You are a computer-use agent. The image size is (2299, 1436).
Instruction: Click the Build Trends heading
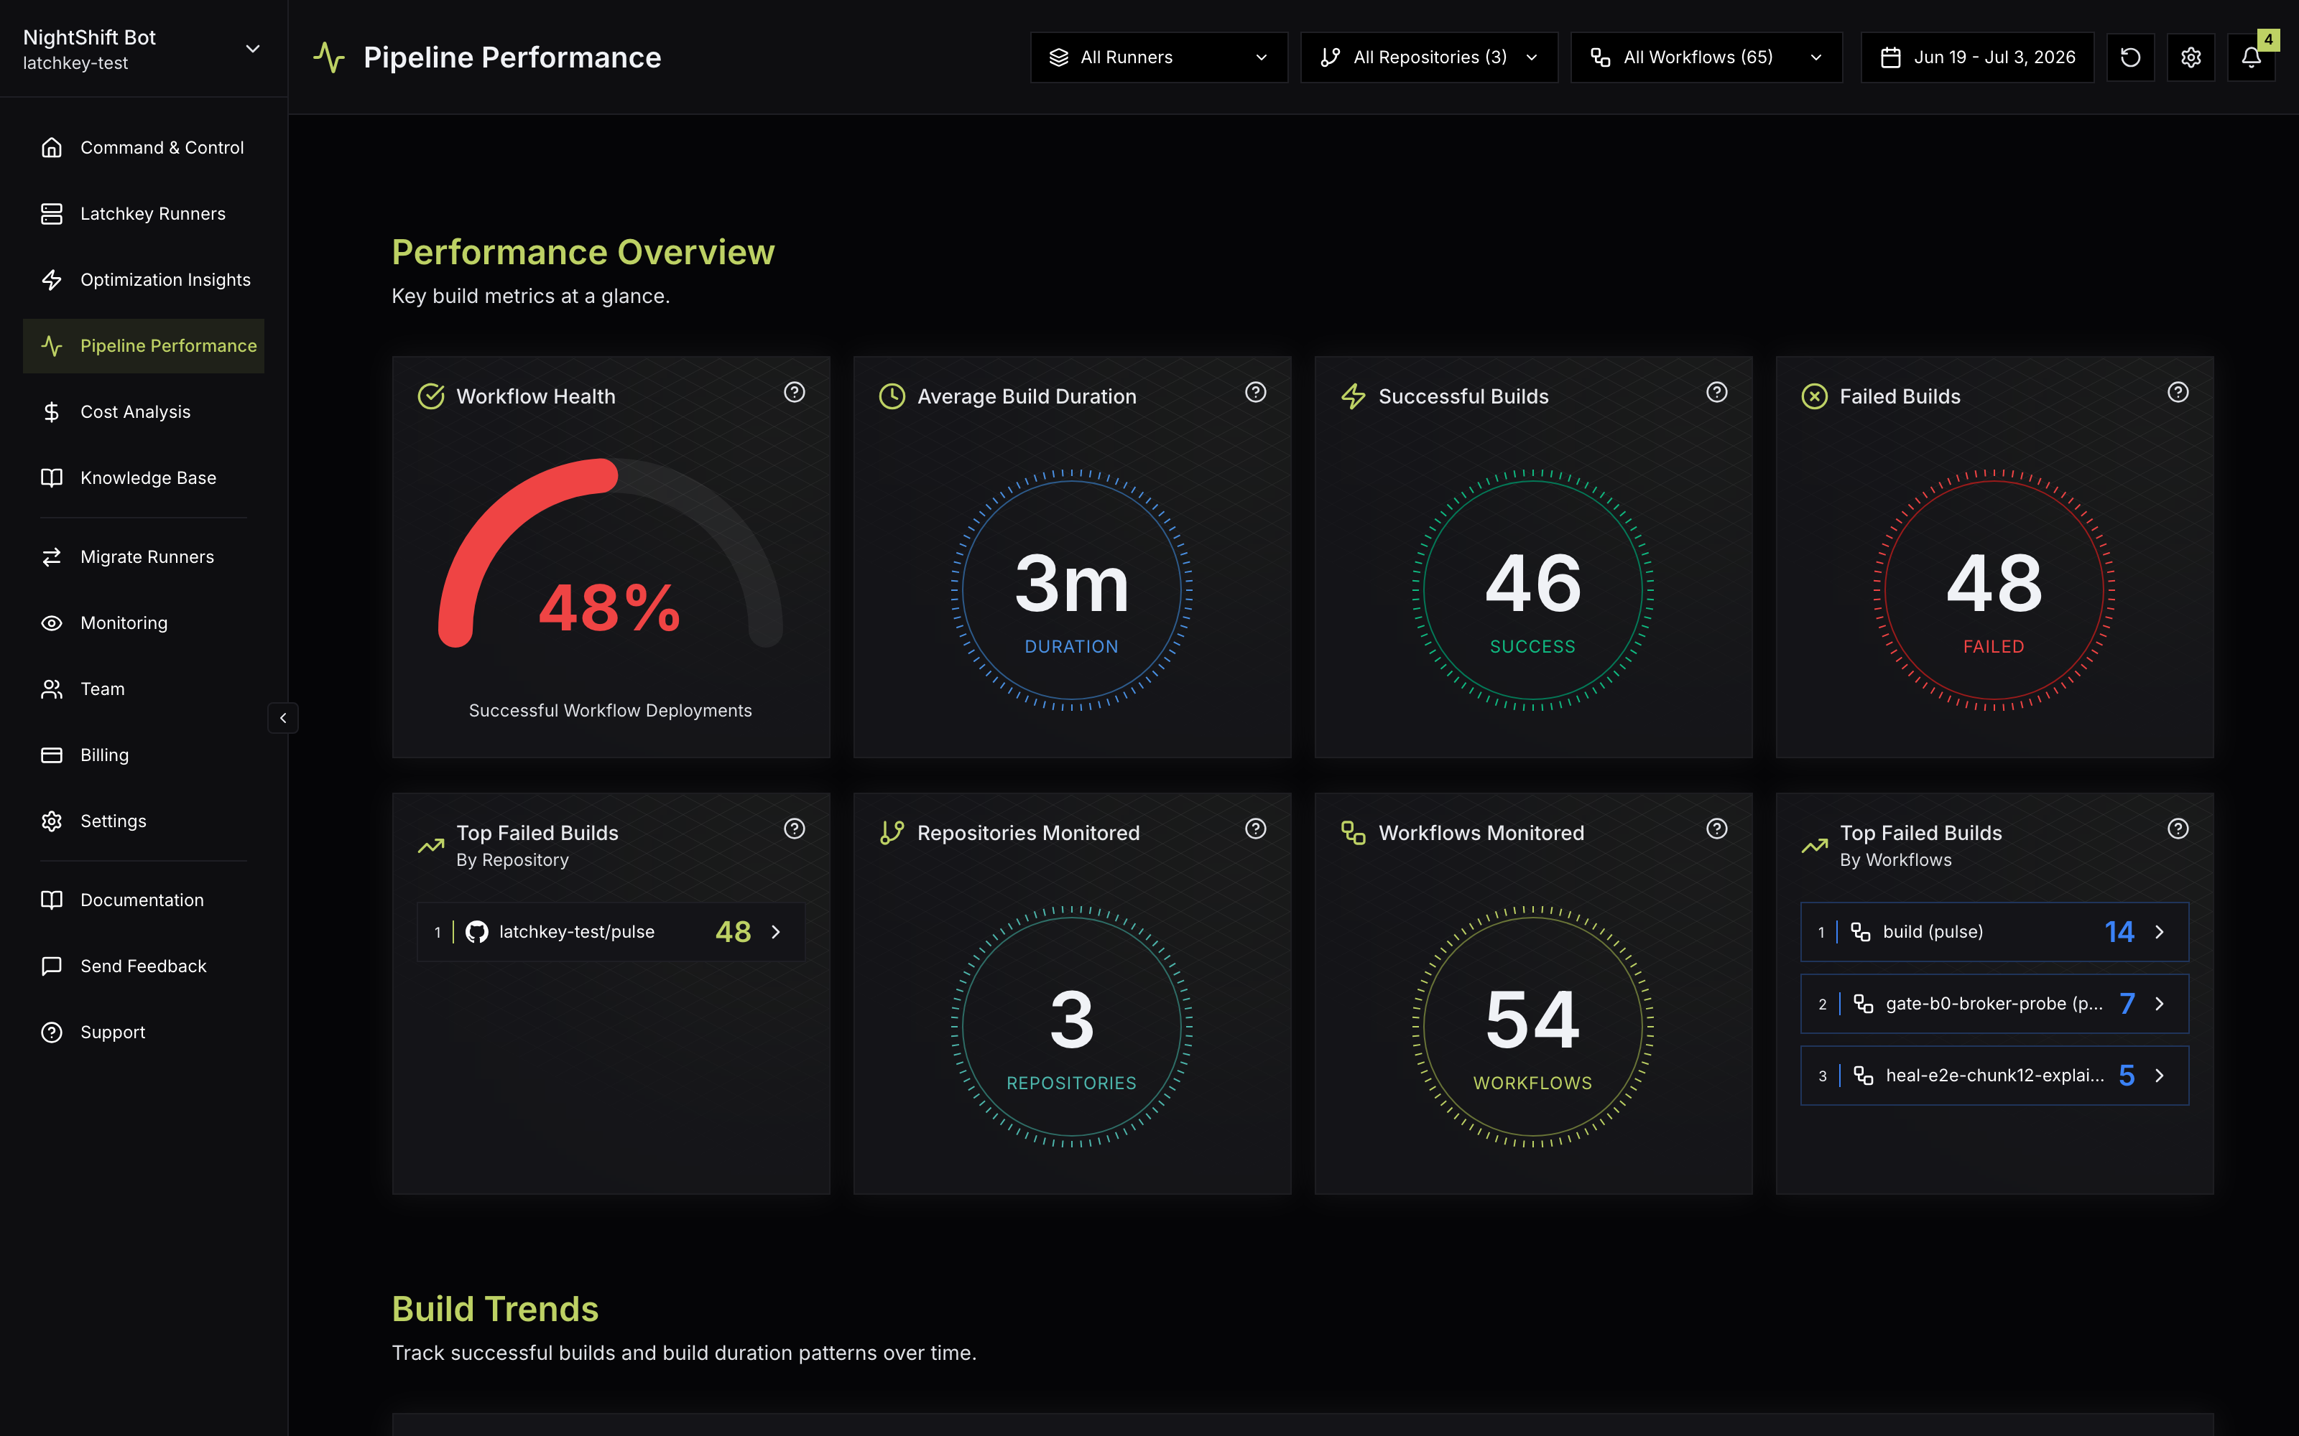click(495, 1309)
